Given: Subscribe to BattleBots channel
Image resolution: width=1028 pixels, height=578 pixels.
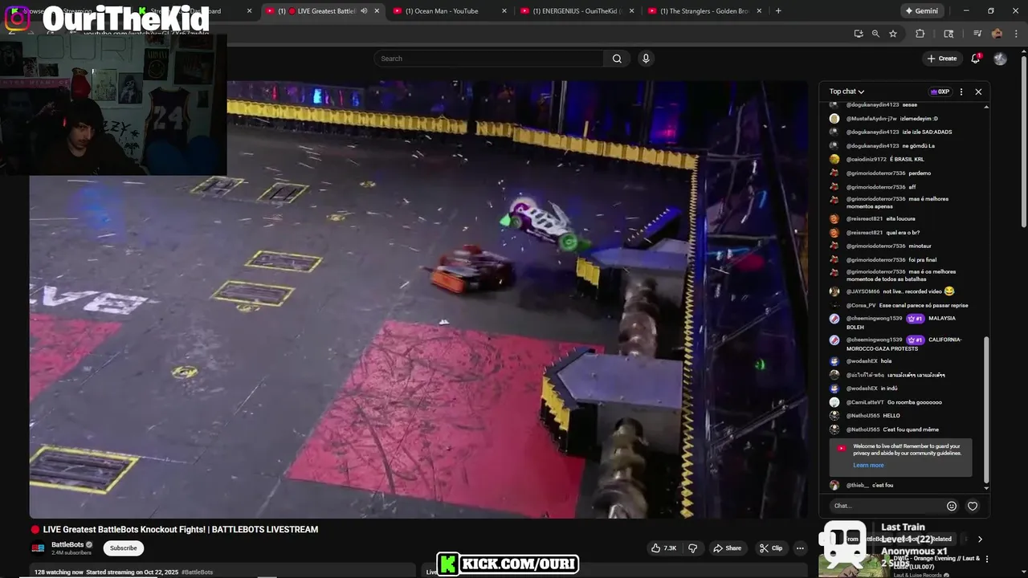Looking at the screenshot, I should click(x=123, y=548).
